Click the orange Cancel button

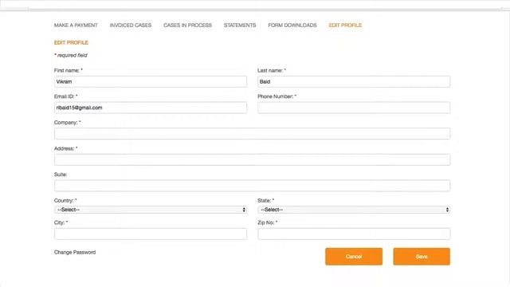coord(354,257)
